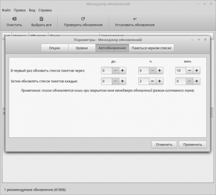Increase hours for recurring refresh interval
This screenshot has width=216, height=195.
tap(159, 81)
